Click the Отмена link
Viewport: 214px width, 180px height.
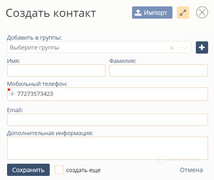(x=191, y=170)
